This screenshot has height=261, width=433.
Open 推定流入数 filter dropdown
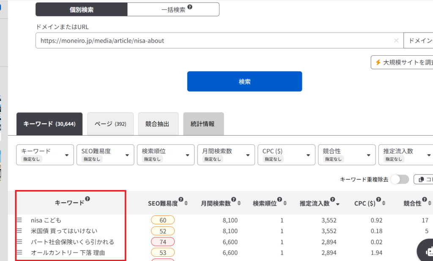[406, 155]
